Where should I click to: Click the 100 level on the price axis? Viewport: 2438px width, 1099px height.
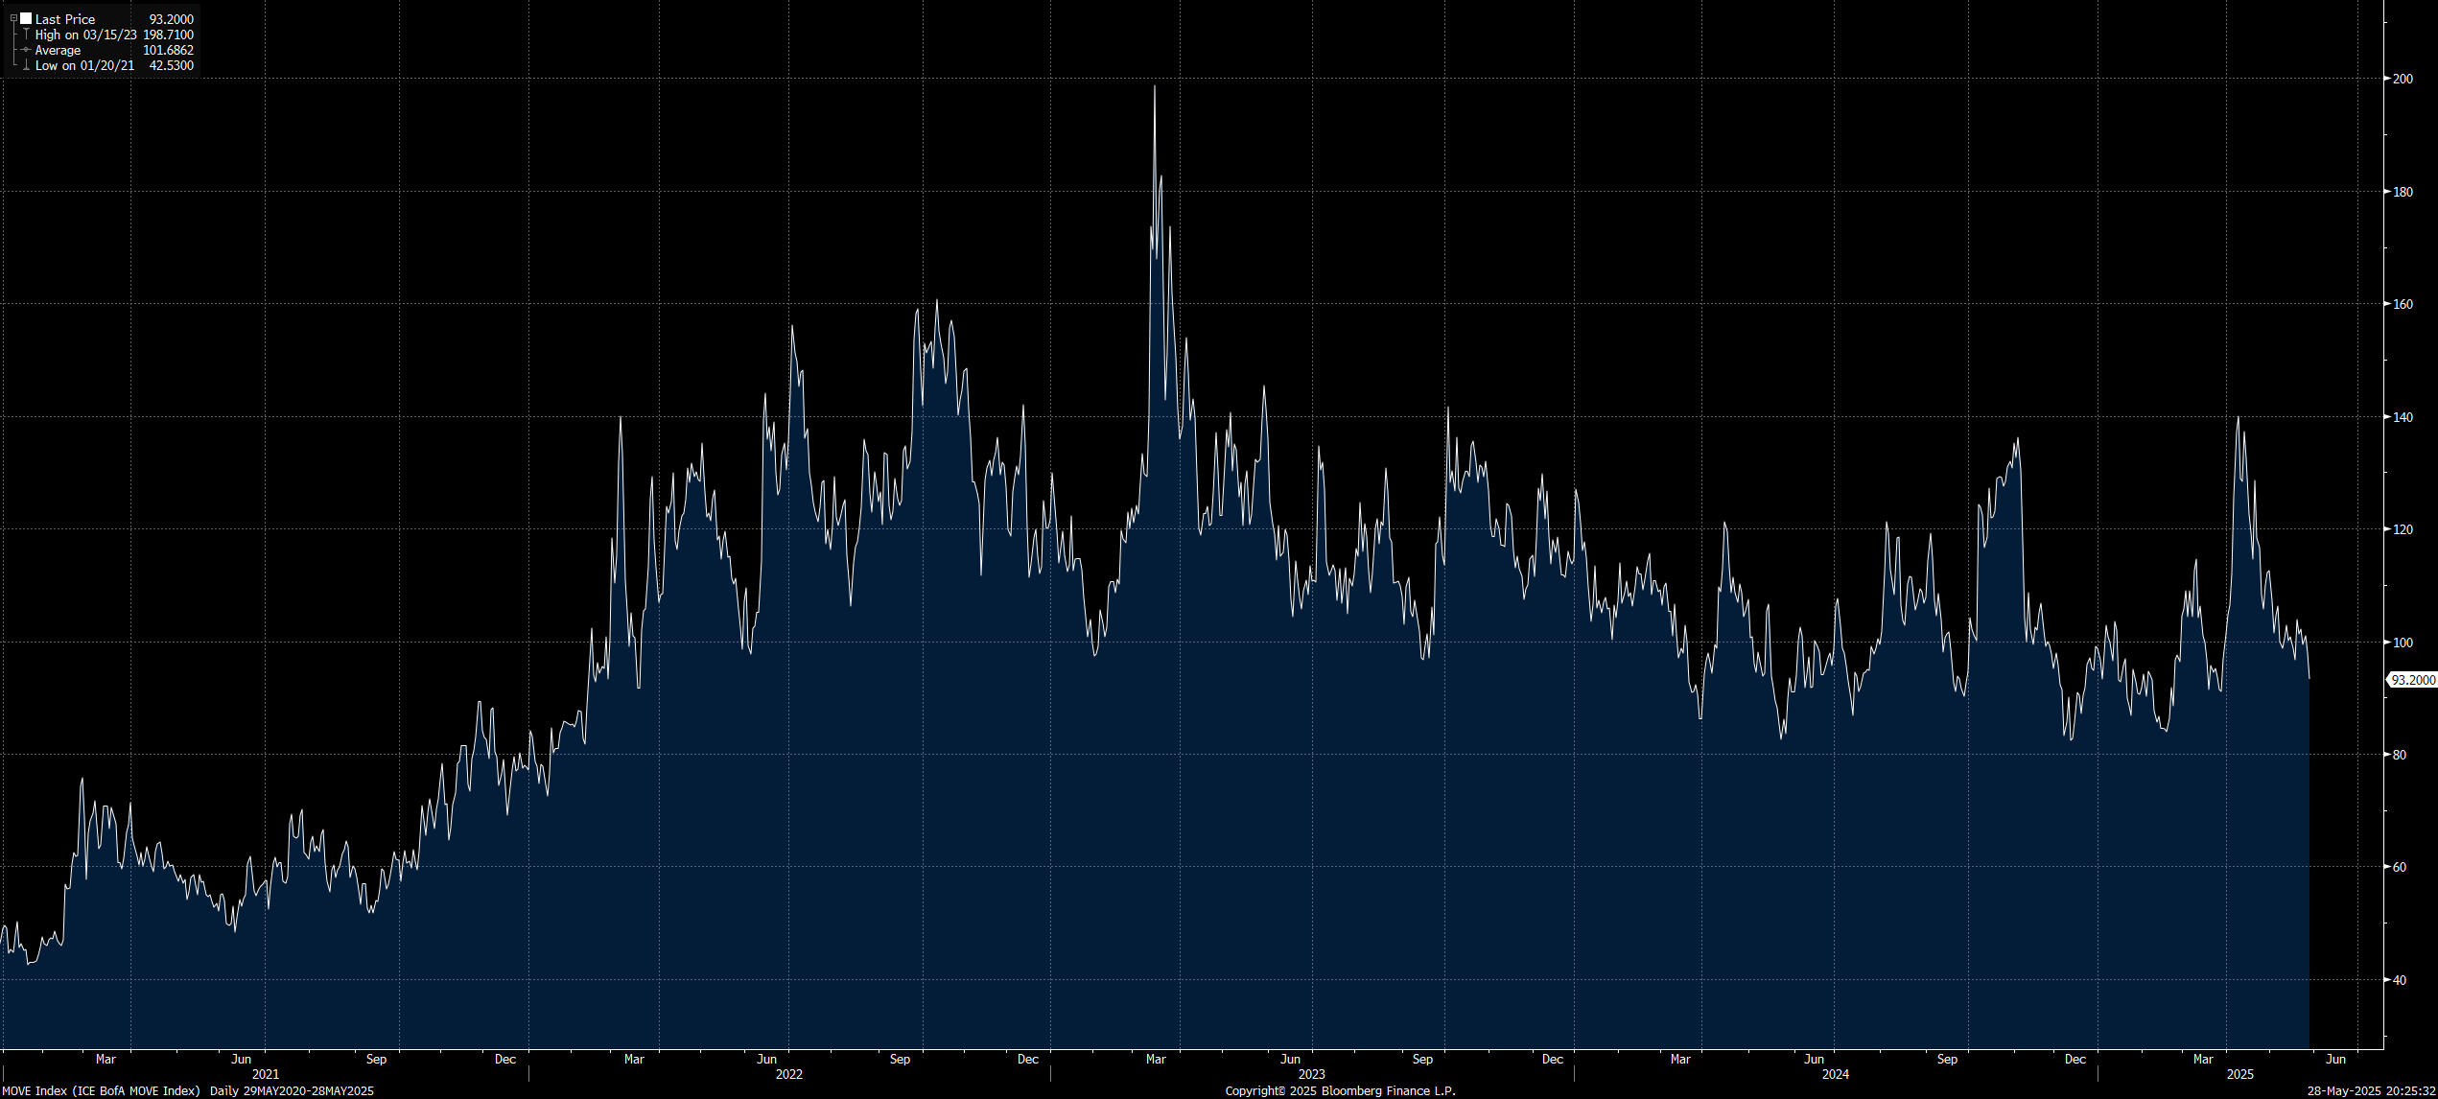tap(2403, 643)
